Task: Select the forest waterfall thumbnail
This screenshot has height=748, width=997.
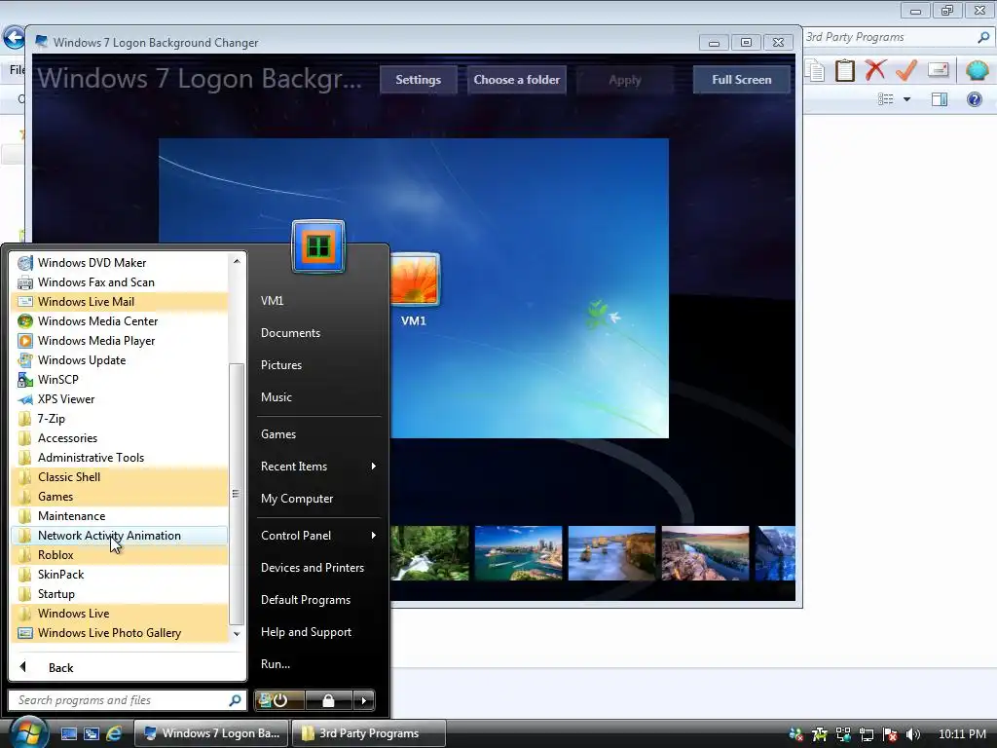Action: tap(430, 553)
